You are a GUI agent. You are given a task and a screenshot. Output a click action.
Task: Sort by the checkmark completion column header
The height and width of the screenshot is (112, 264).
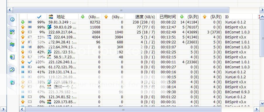39,17
